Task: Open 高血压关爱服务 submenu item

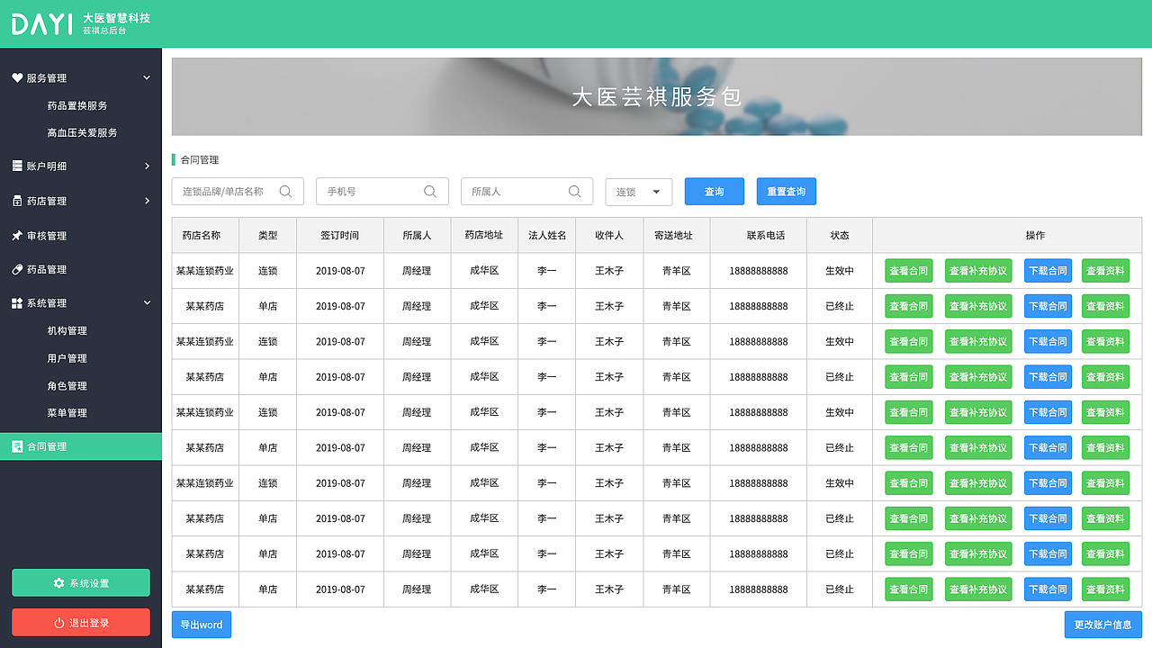Action: pos(82,132)
